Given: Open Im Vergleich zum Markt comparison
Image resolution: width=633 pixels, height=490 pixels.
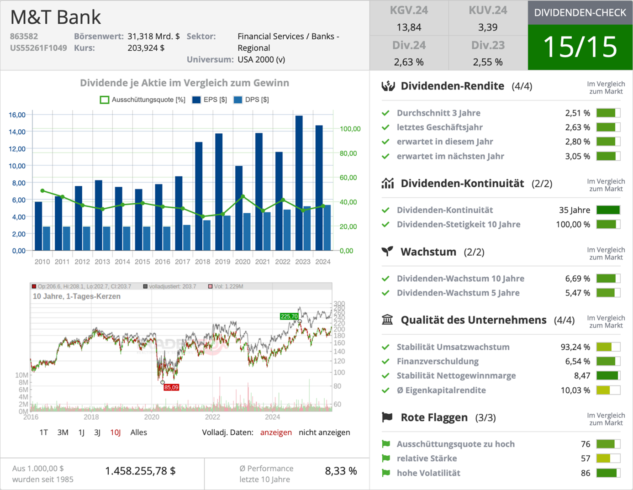Looking at the screenshot, I should tap(606, 86).
